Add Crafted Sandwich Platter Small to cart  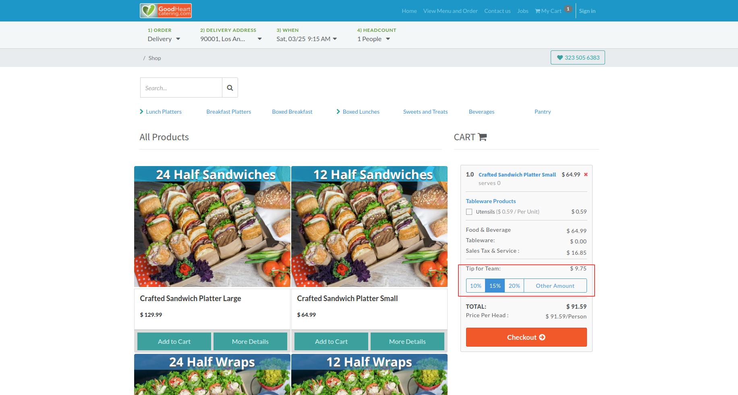point(331,341)
